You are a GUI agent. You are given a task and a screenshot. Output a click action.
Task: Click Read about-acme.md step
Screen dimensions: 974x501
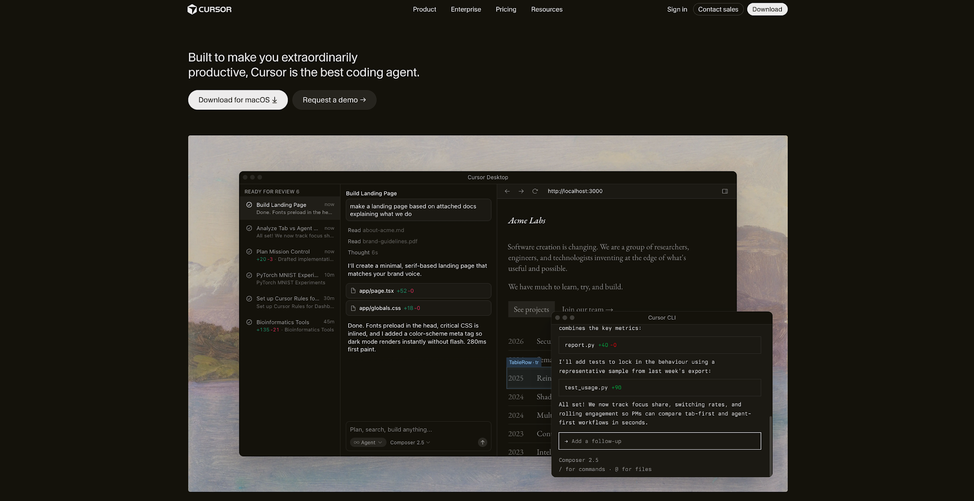tap(376, 230)
